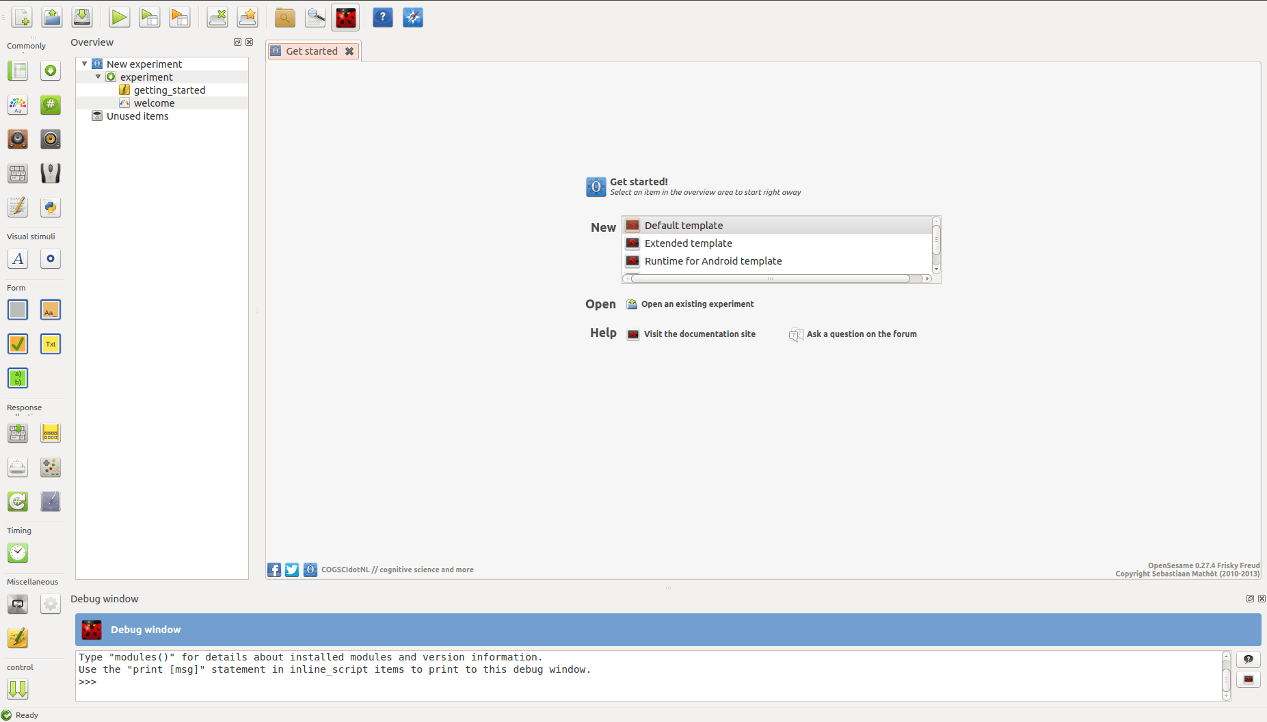Toggle the debug window ladybug toolbar button
The image size is (1267, 722).
[x=345, y=17]
